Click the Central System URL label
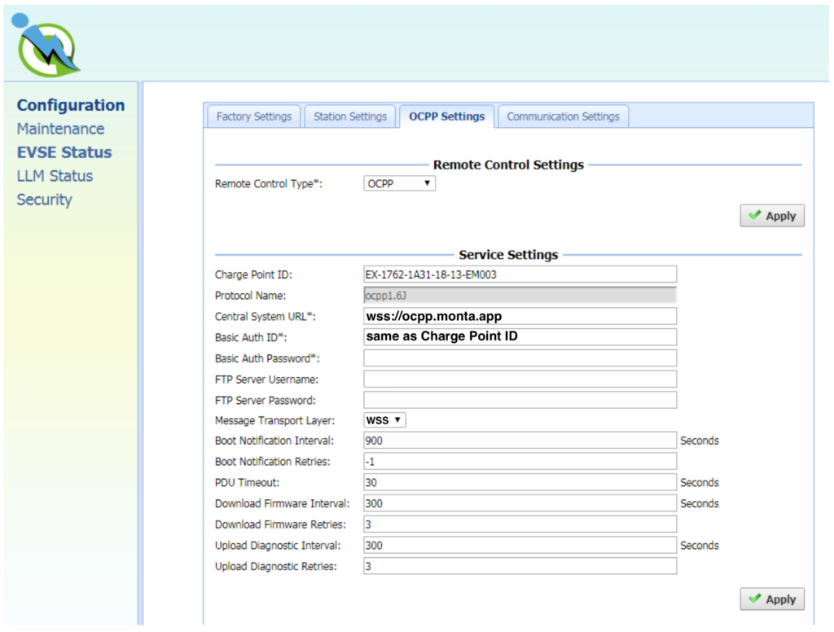834x632 pixels. tap(265, 317)
